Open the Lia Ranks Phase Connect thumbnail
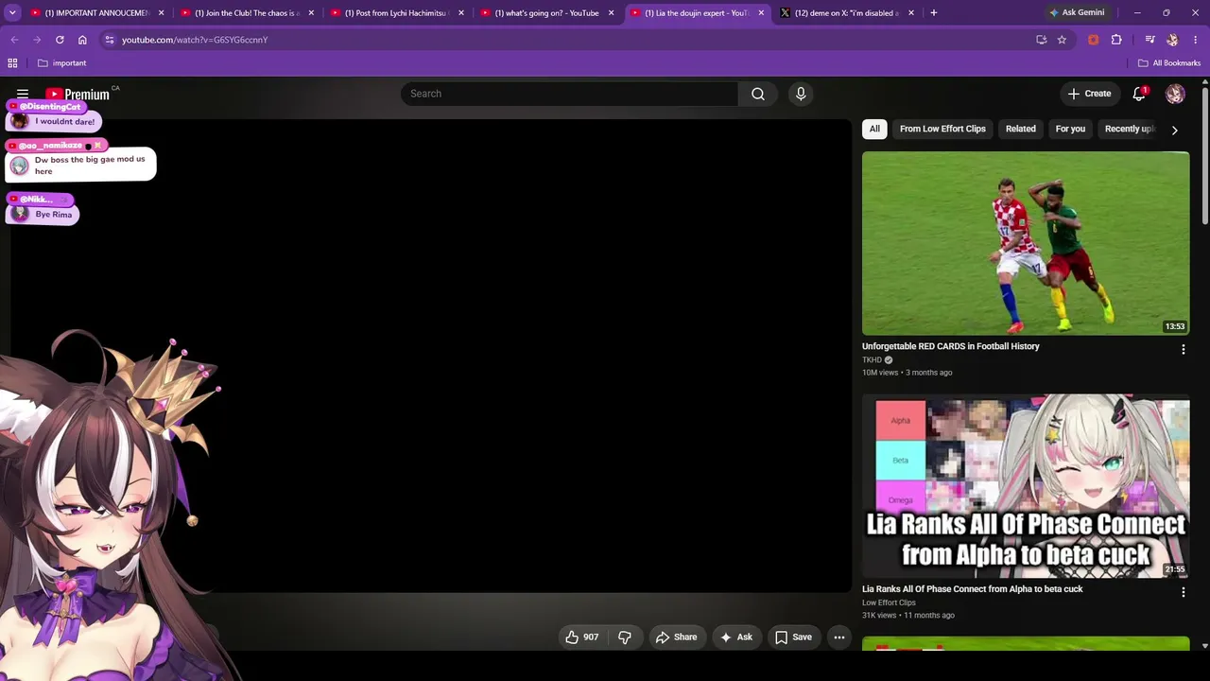Viewport: 1210px width, 681px height. coord(1026,486)
